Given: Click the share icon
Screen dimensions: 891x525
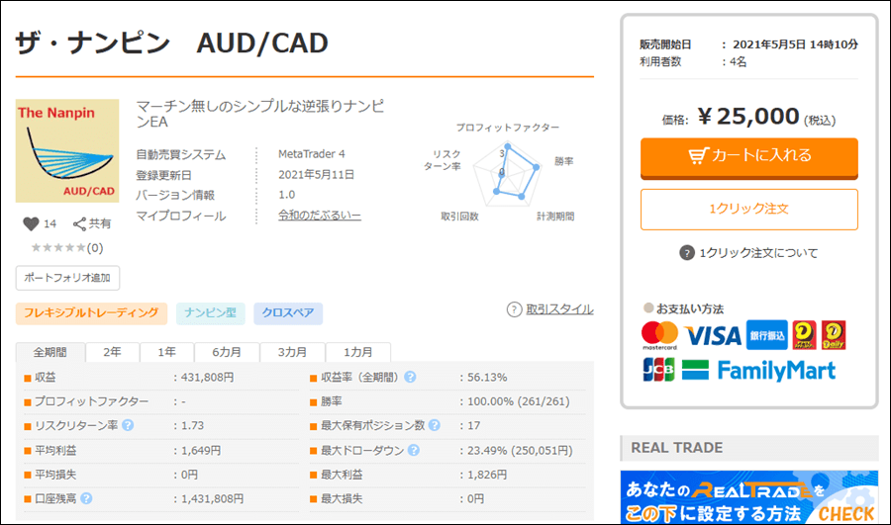Looking at the screenshot, I should [x=80, y=223].
